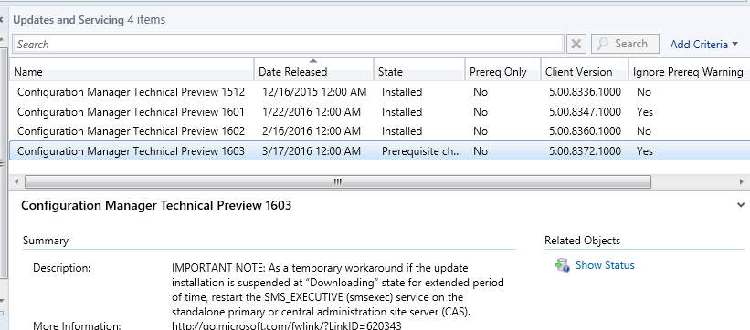Click the Installed state for Preview 1602
Image resolution: width=750 pixels, height=330 pixels.
(x=402, y=131)
